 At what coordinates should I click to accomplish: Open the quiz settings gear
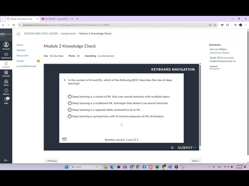[172, 148]
